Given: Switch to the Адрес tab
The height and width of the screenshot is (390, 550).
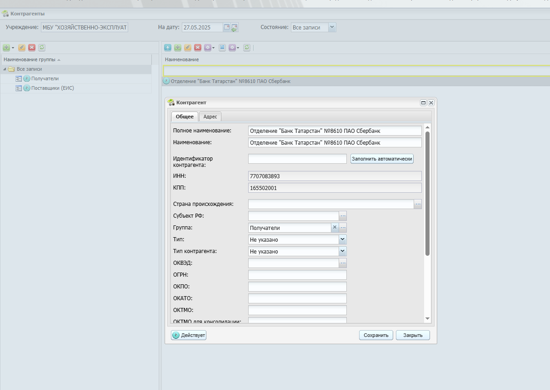Looking at the screenshot, I should 210,117.
